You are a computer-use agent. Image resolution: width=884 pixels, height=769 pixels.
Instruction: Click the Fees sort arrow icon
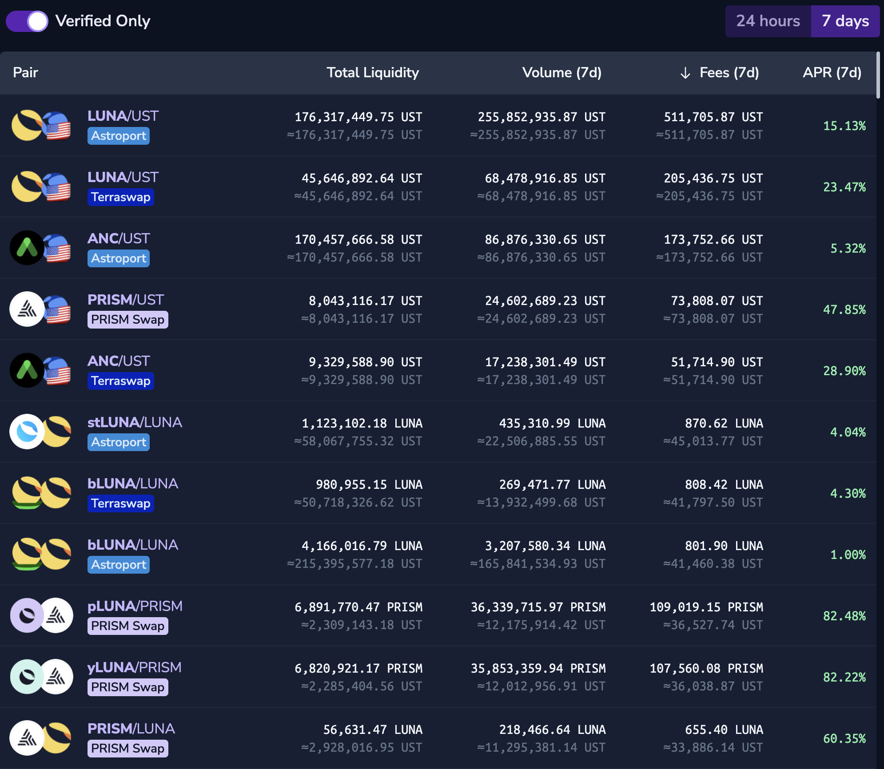685,73
